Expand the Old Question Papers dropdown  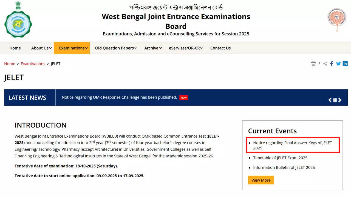coord(116,48)
